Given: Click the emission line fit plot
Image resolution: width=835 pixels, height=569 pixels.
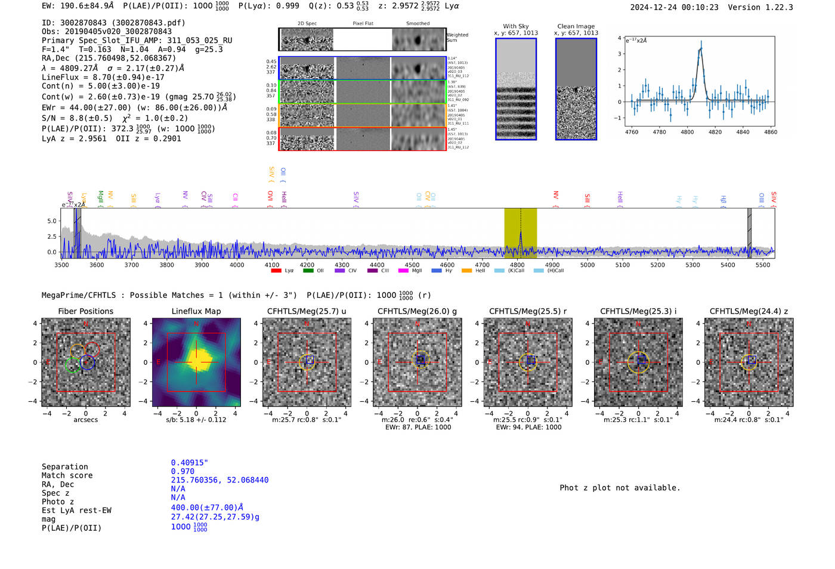Looking at the screenshot, I should [x=699, y=81].
